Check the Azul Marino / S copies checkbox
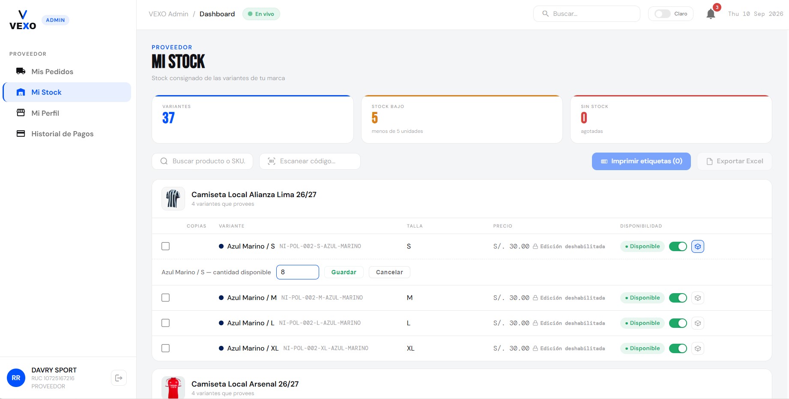The image size is (789, 399). coord(165,246)
